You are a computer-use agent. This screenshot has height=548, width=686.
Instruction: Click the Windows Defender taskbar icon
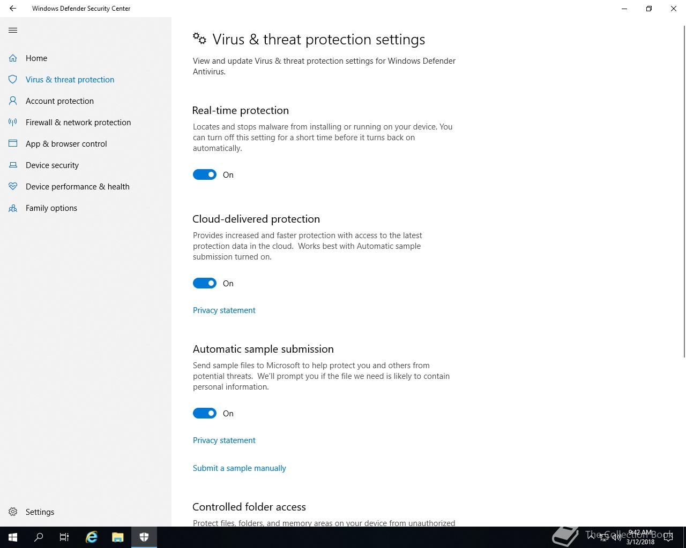(x=144, y=537)
